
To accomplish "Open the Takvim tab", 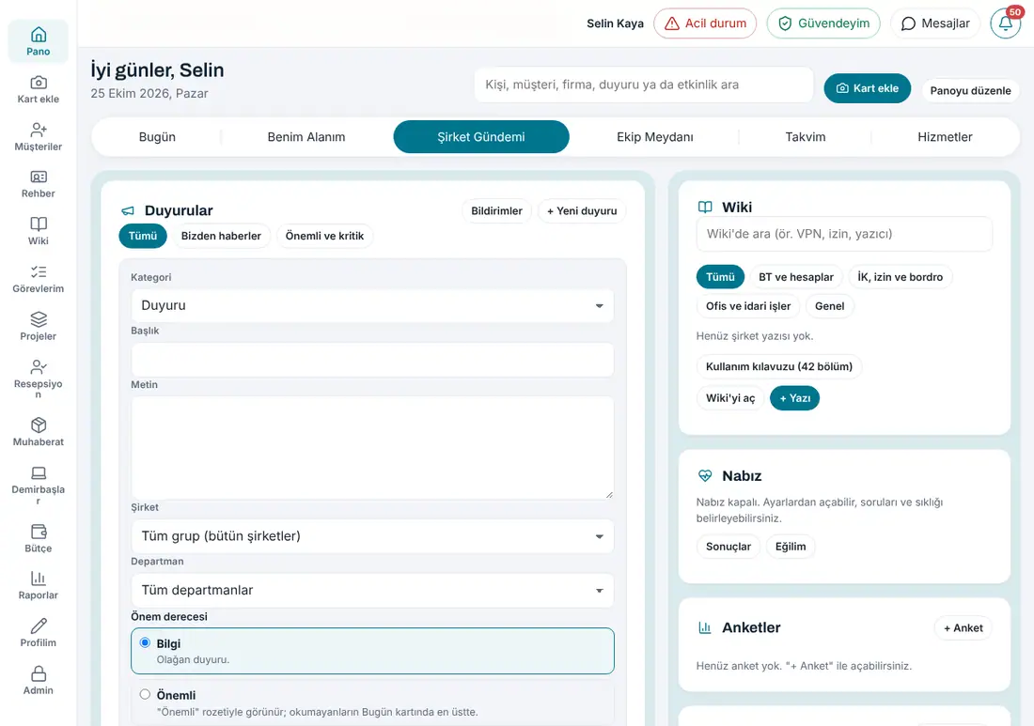I will pyautogui.click(x=806, y=137).
